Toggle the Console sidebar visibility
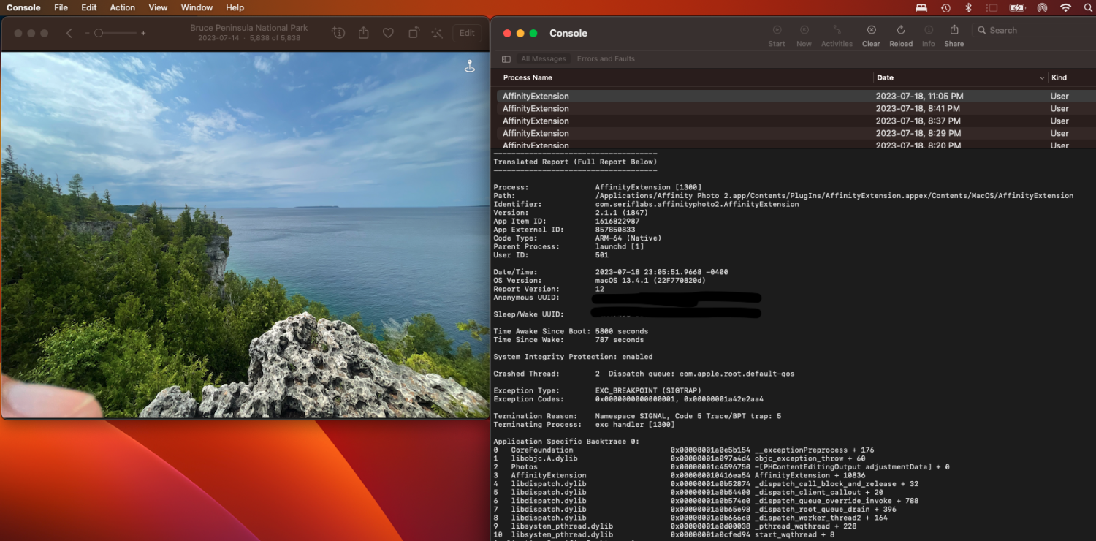 506,59
